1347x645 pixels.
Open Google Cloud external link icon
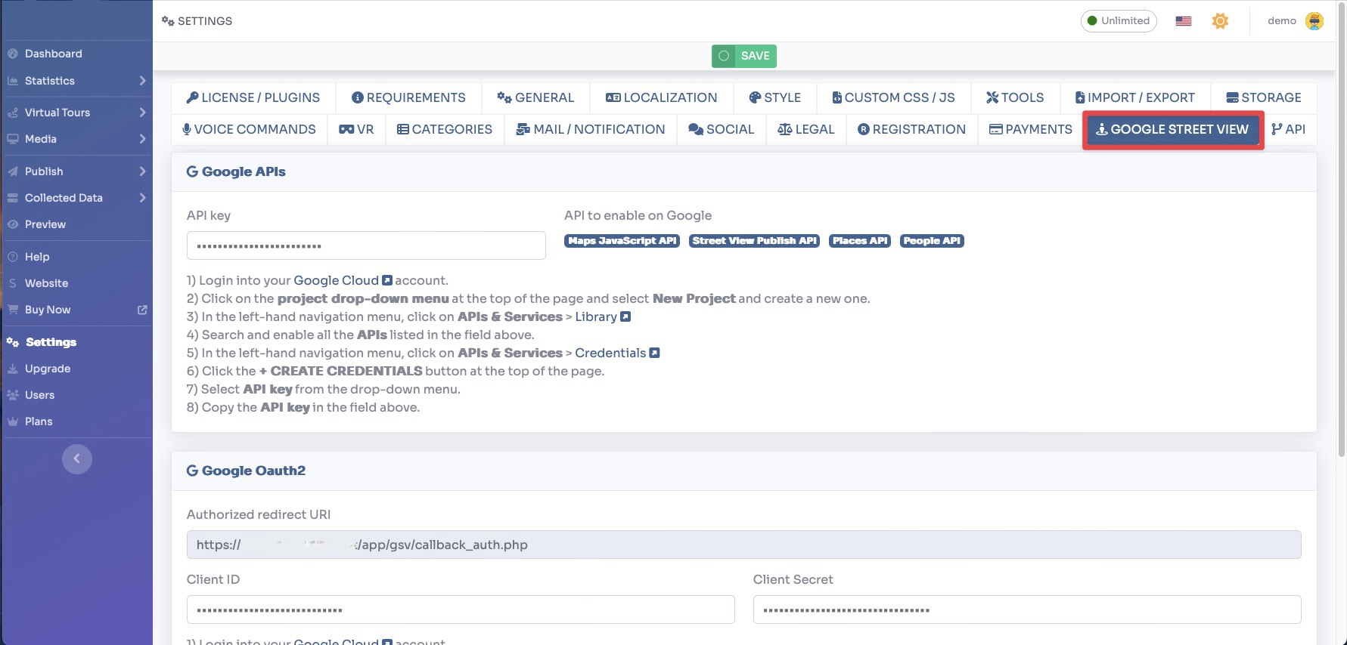387,280
